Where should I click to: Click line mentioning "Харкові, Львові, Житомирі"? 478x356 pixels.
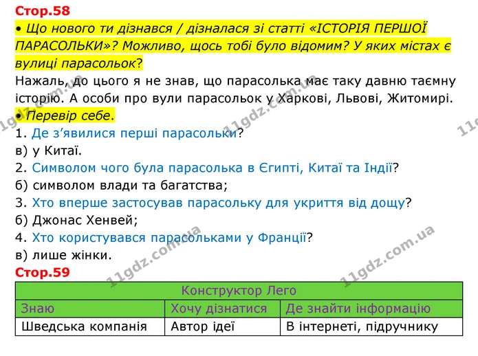click(x=234, y=98)
